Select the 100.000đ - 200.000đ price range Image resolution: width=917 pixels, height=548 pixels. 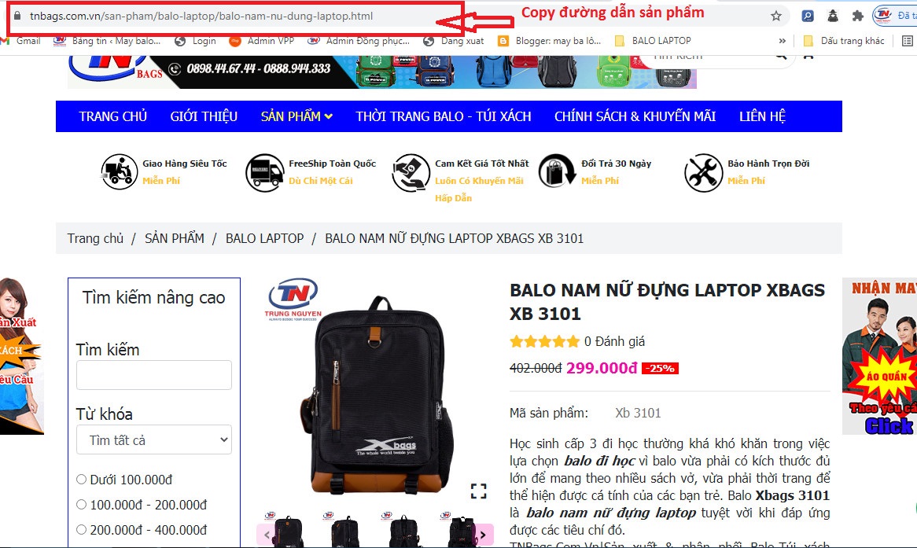pos(81,505)
